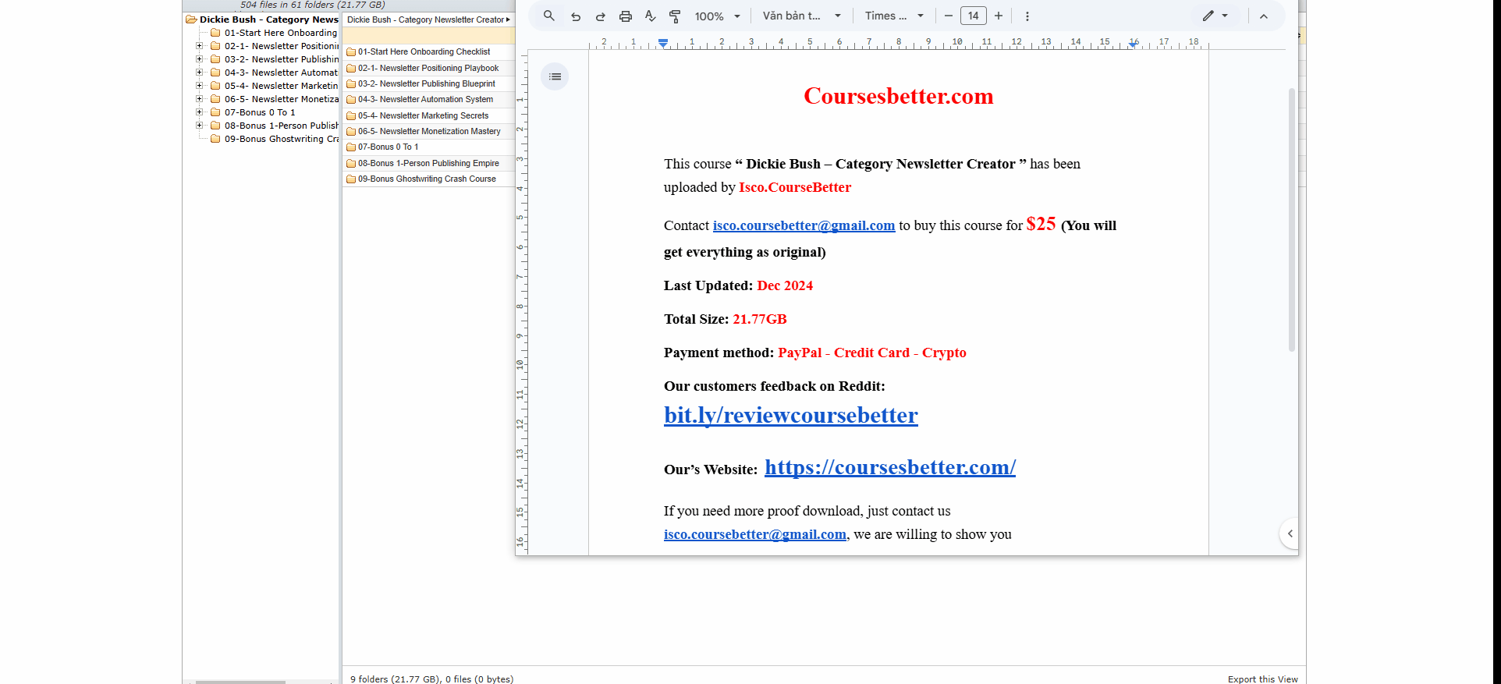Open 09-Bonus Ghostwriting Crash Course folder row

point(428,179)
